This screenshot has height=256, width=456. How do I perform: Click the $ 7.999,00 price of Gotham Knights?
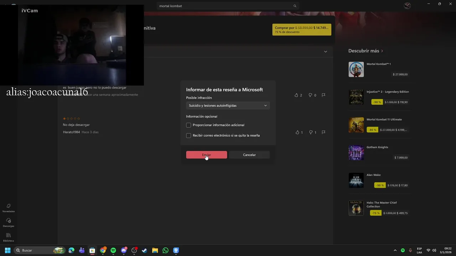[x=401, y=158]
